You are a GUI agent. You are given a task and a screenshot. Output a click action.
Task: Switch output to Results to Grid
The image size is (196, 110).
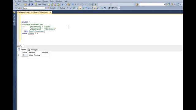tap(95, 8)
